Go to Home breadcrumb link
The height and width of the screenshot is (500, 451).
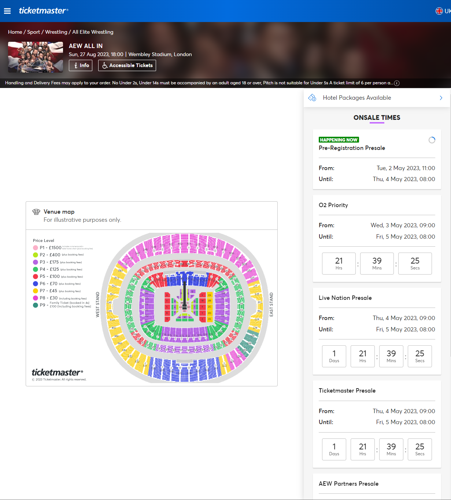pos(15,32)
